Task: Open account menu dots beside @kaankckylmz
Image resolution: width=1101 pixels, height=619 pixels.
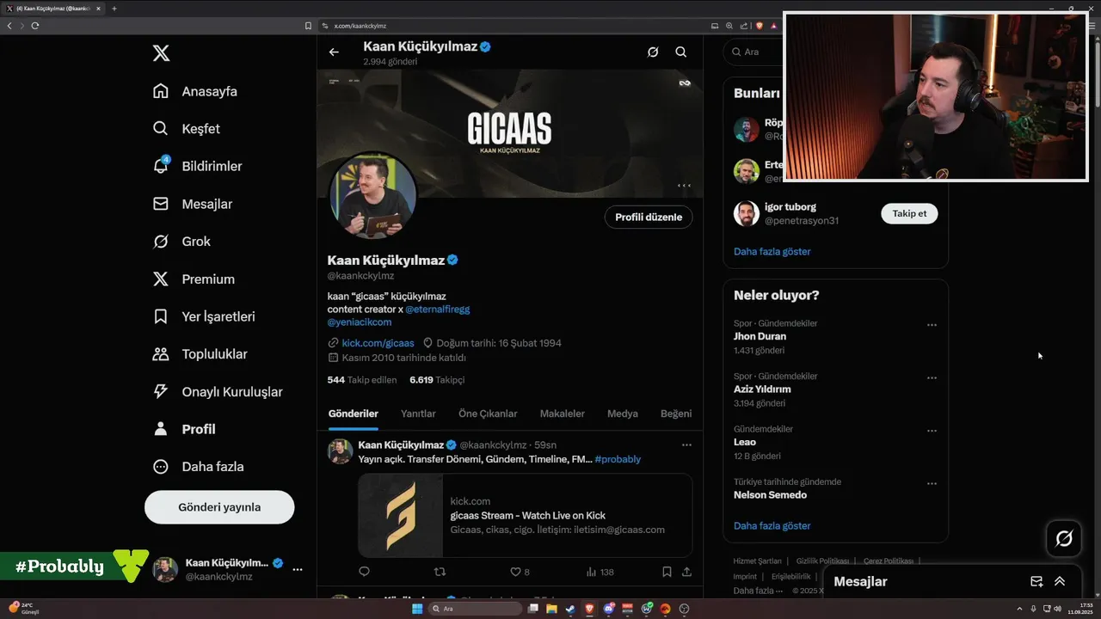Action: coord(298,569)
